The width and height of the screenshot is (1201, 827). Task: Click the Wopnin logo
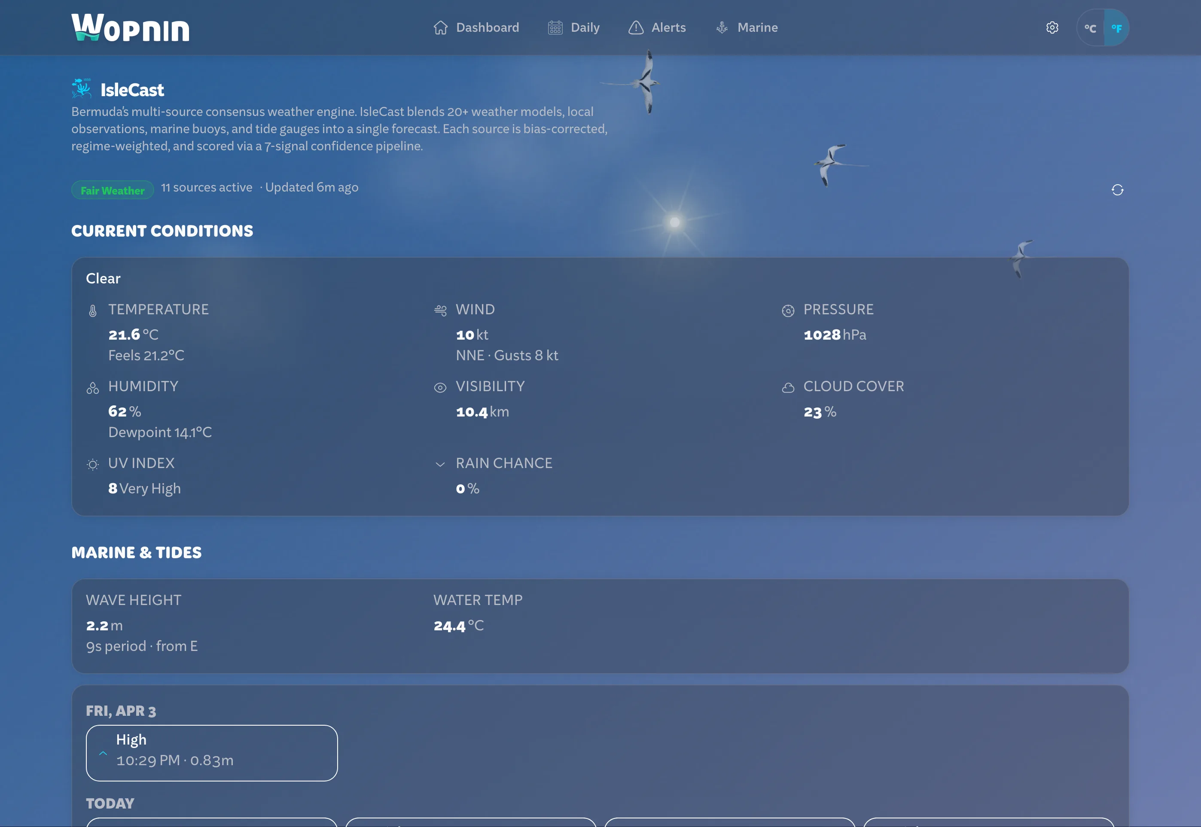click(130, 27)
